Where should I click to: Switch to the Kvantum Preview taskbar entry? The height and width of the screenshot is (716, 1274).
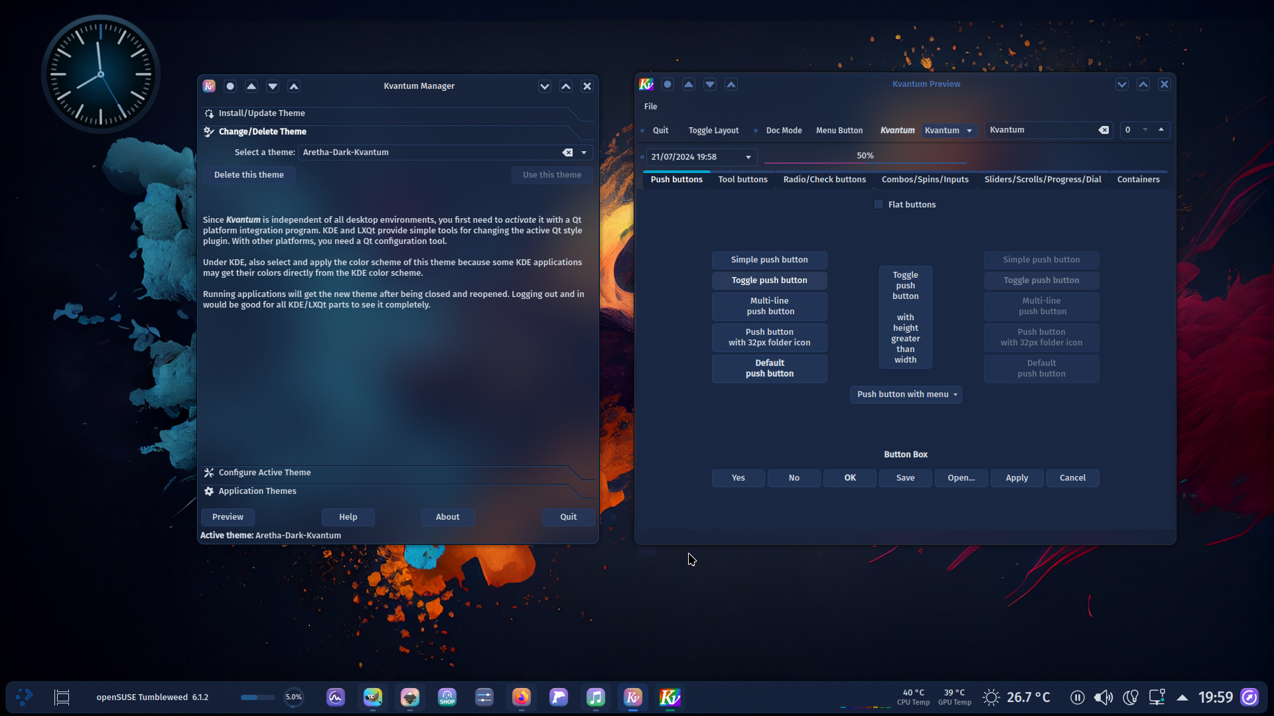(670, 697)
